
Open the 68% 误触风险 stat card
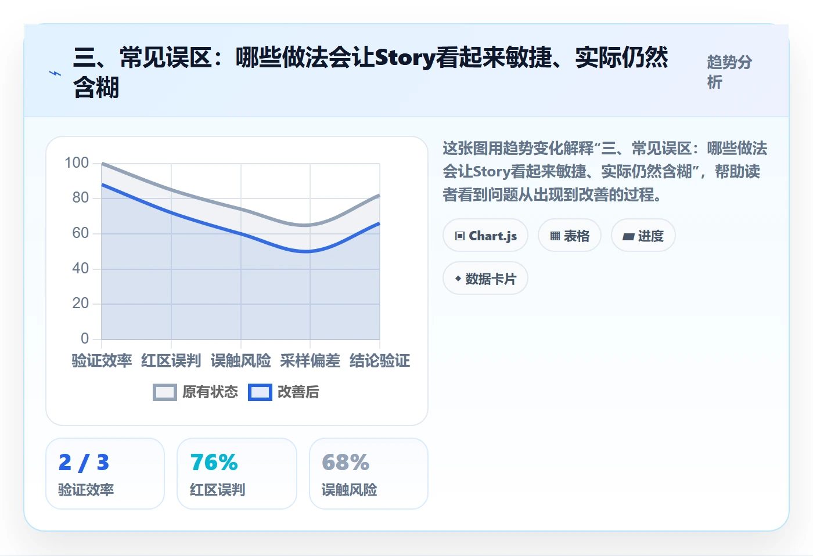[x=369, y=474]
